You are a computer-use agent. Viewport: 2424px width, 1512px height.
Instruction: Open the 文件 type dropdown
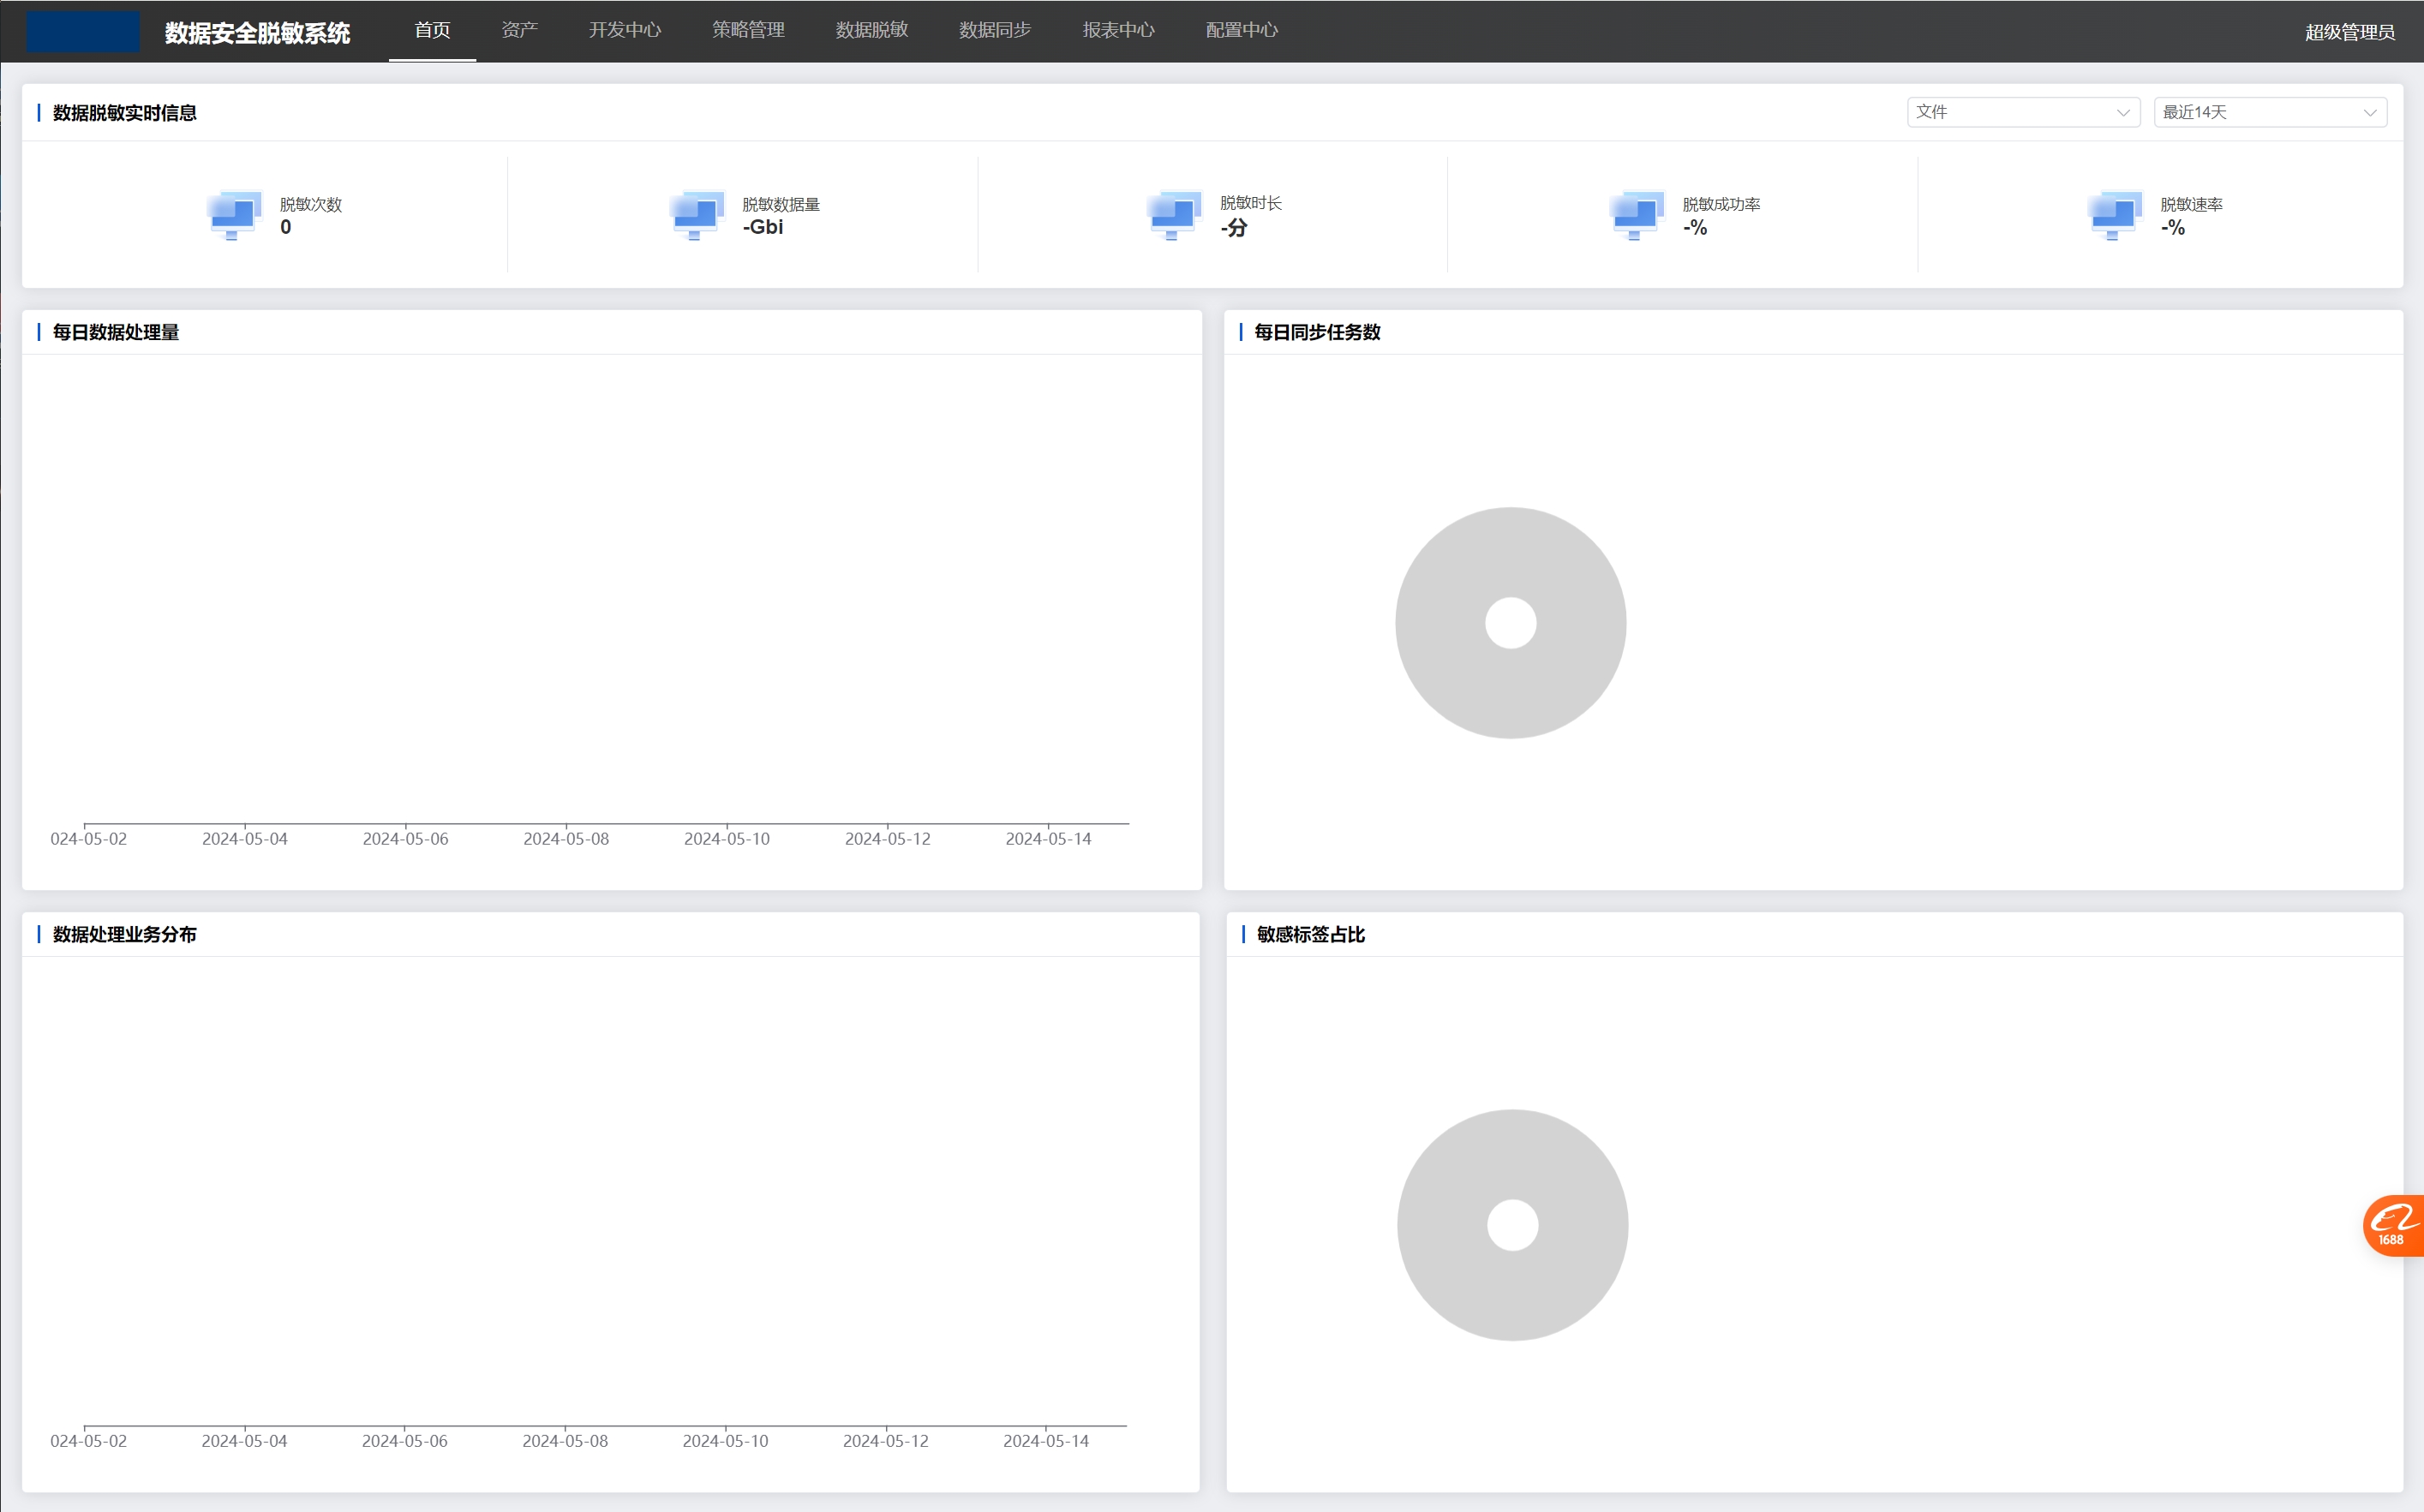(2023, 112)
